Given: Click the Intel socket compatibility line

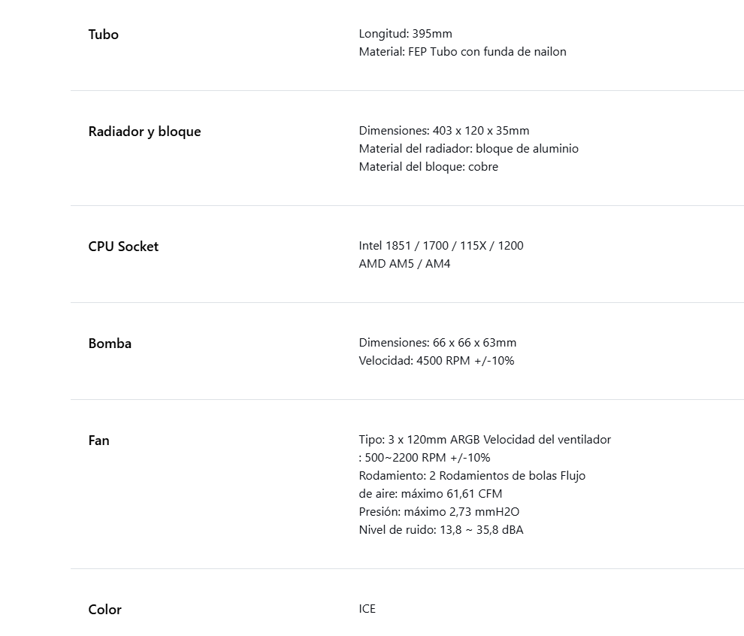Looking at the screenshot, I should pos(441,246).
